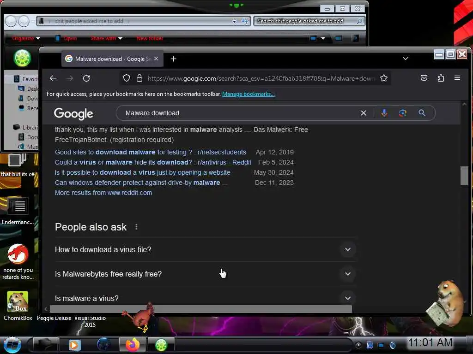Bookmark this page with the star icon
473x354 pixels.
pyautogui.click(x=384, y=78)
